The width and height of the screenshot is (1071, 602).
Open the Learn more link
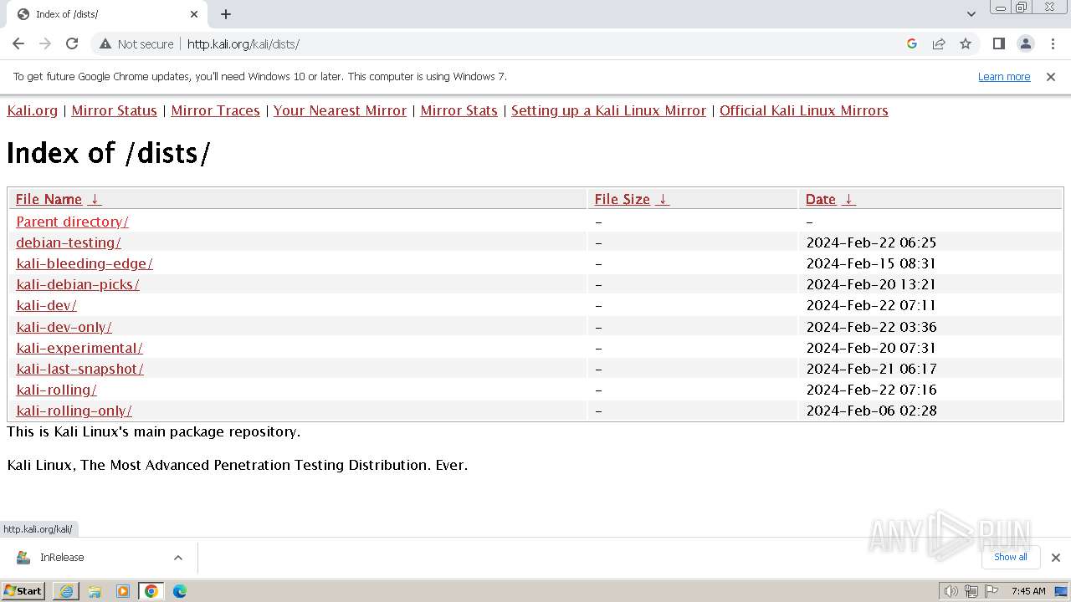pos(1004,76)
